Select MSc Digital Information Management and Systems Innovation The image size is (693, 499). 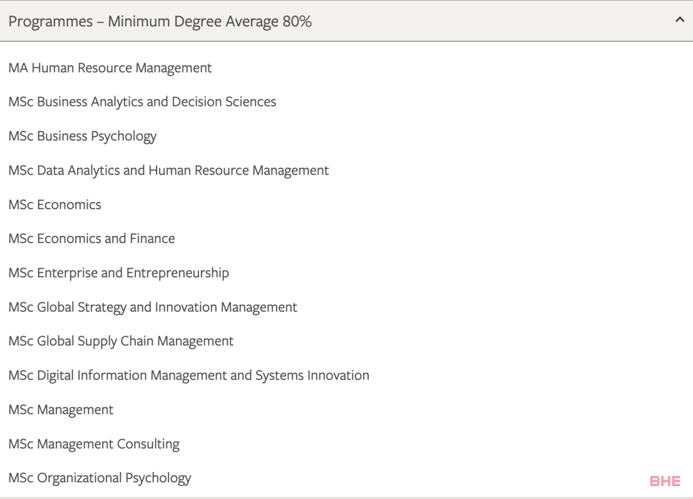click(x=189, y=375)
